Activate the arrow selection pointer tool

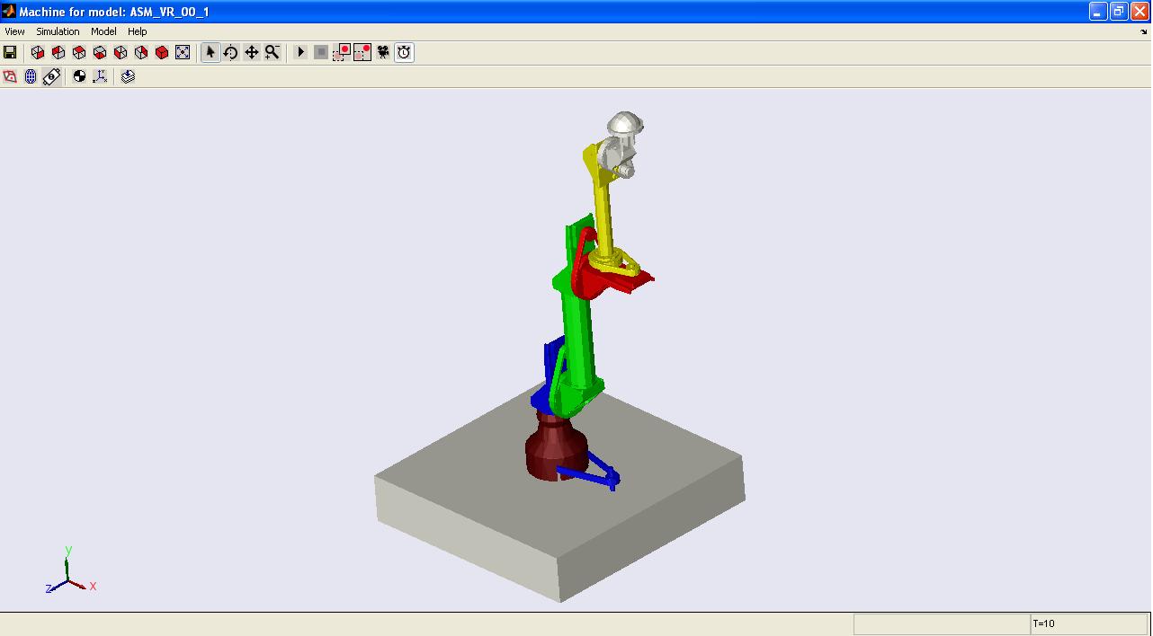click(x=210, y=52)
